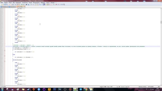Open Telegram from the taskbar
The height and width of the screenshot is (91, 162).
[81, 89]
